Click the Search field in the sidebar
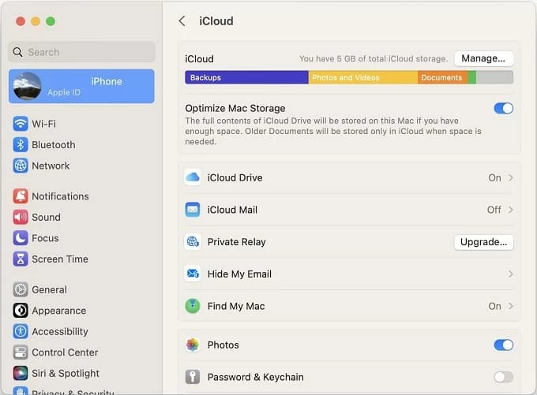The image size is (537, 395). pos(81,52)
